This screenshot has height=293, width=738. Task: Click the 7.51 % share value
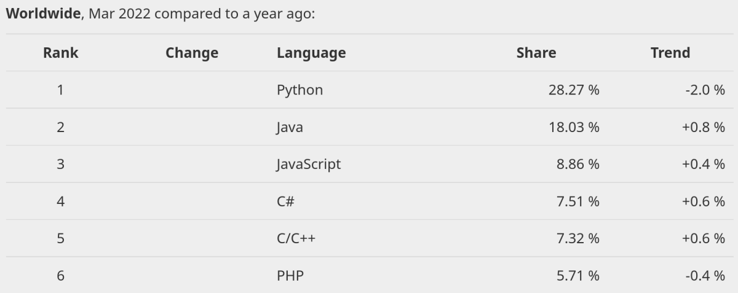coord(577,201)
